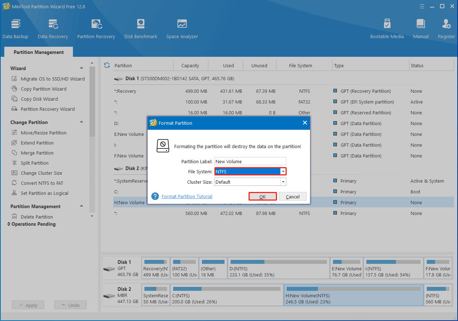Collapse the Partition Management section
The width and height of the screenshot is (458, 321).
(x=82, y=206)
